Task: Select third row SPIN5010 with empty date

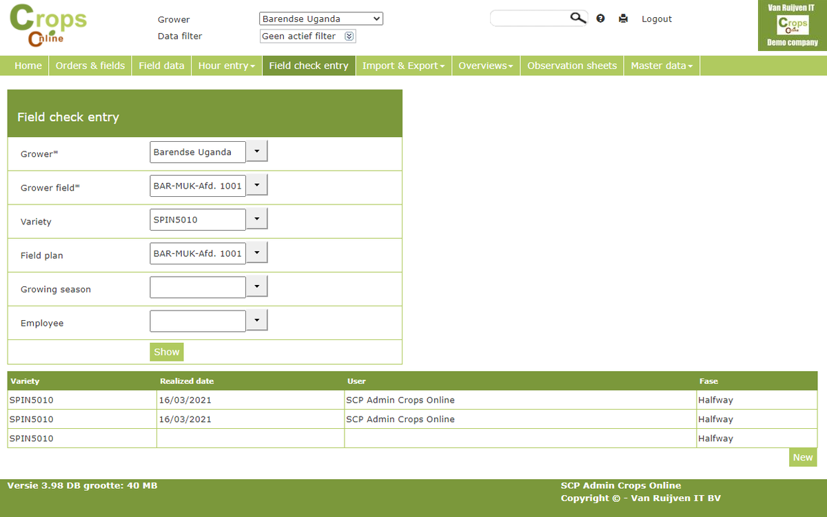Action: click(82, 439)
